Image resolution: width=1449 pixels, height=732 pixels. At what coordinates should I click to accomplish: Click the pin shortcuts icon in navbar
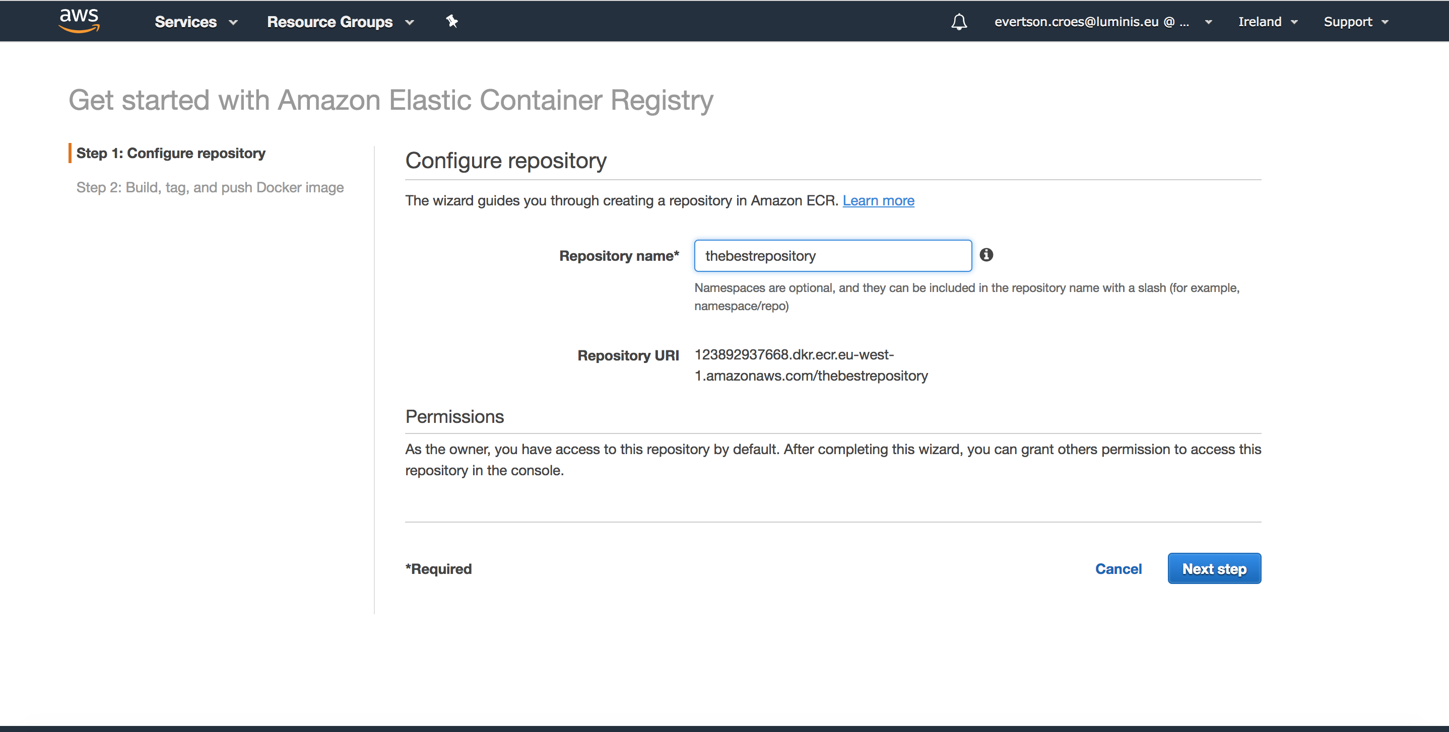pyautogui.click(x=452, y=21)
